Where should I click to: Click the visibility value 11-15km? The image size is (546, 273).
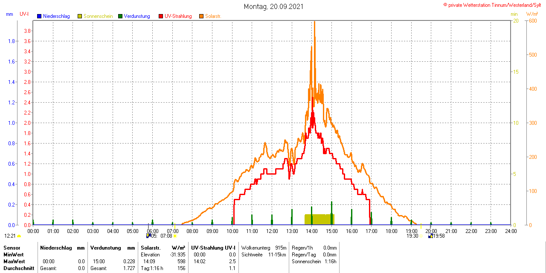click(x=278, y=255)
